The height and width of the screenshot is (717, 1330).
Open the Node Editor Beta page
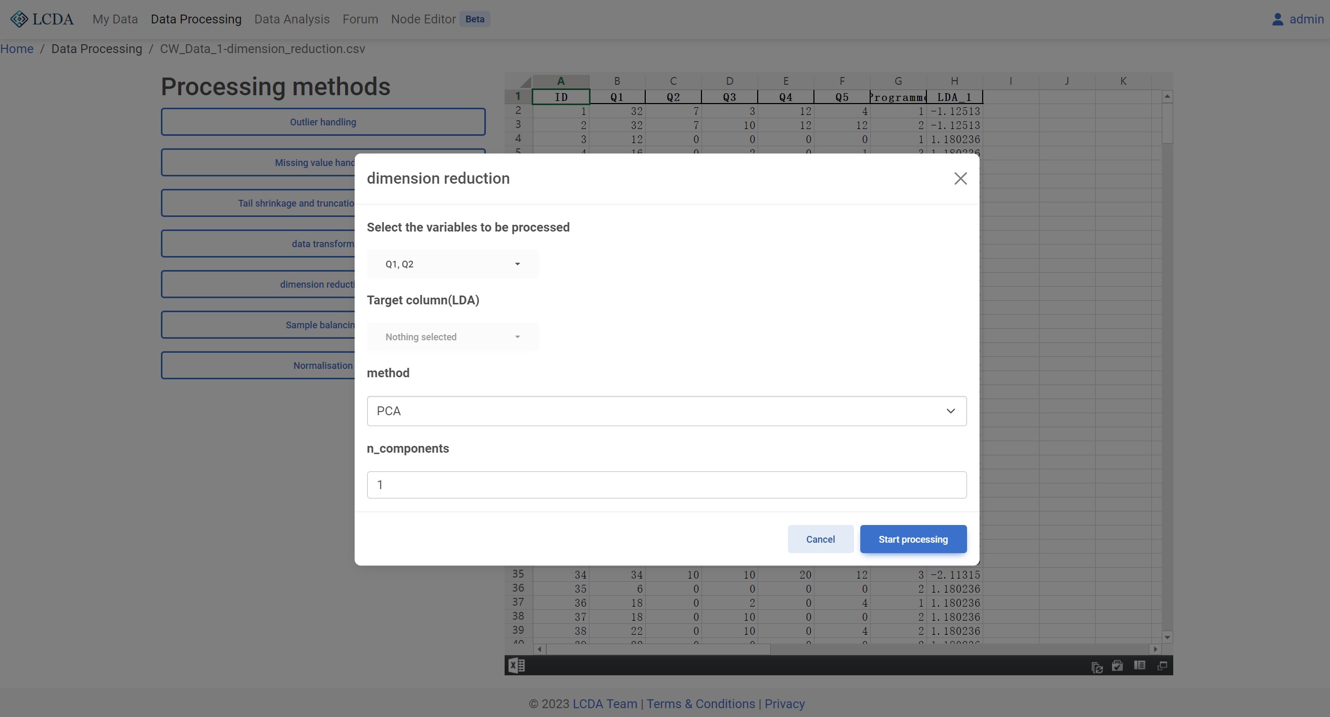click(423, 19)
